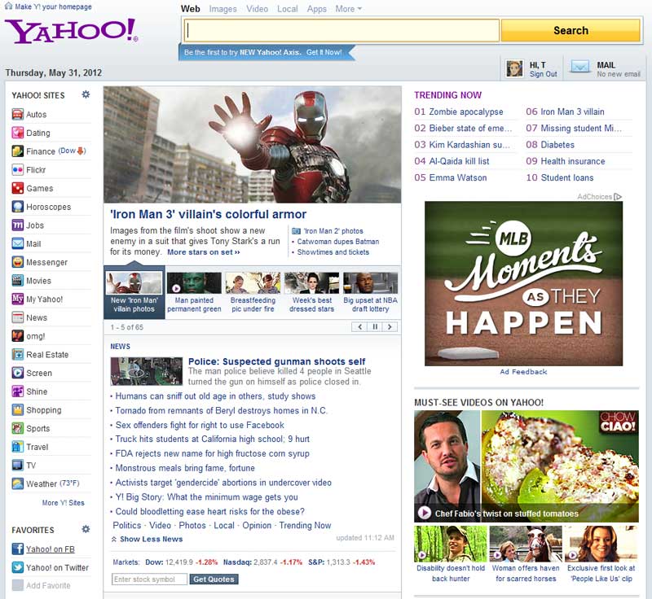
Task: Switch to Apps search tab
Action: 317,9
